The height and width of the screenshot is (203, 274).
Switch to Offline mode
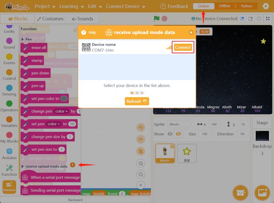click(x=224, y=6)
